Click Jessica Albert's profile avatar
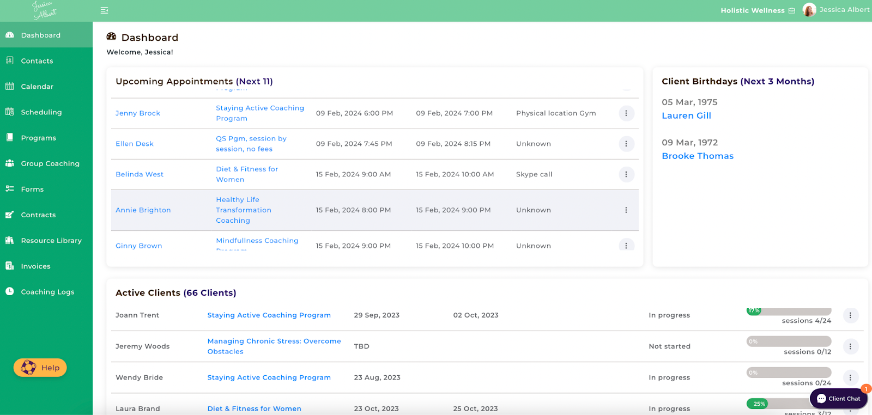 tap(809, 10)
